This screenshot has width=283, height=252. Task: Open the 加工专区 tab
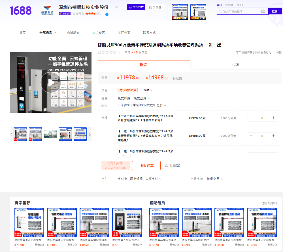99,33
